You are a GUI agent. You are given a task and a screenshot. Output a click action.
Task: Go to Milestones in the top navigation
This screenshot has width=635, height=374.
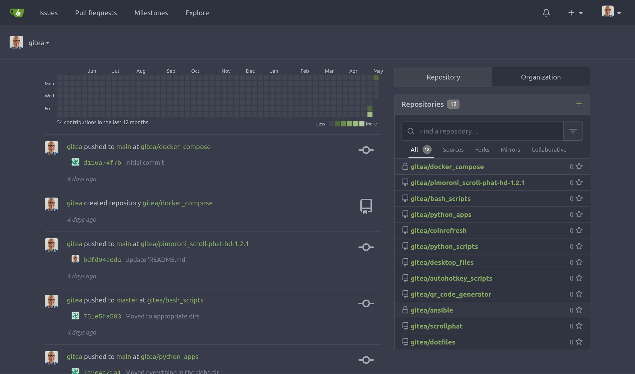(x=151, y=13)
